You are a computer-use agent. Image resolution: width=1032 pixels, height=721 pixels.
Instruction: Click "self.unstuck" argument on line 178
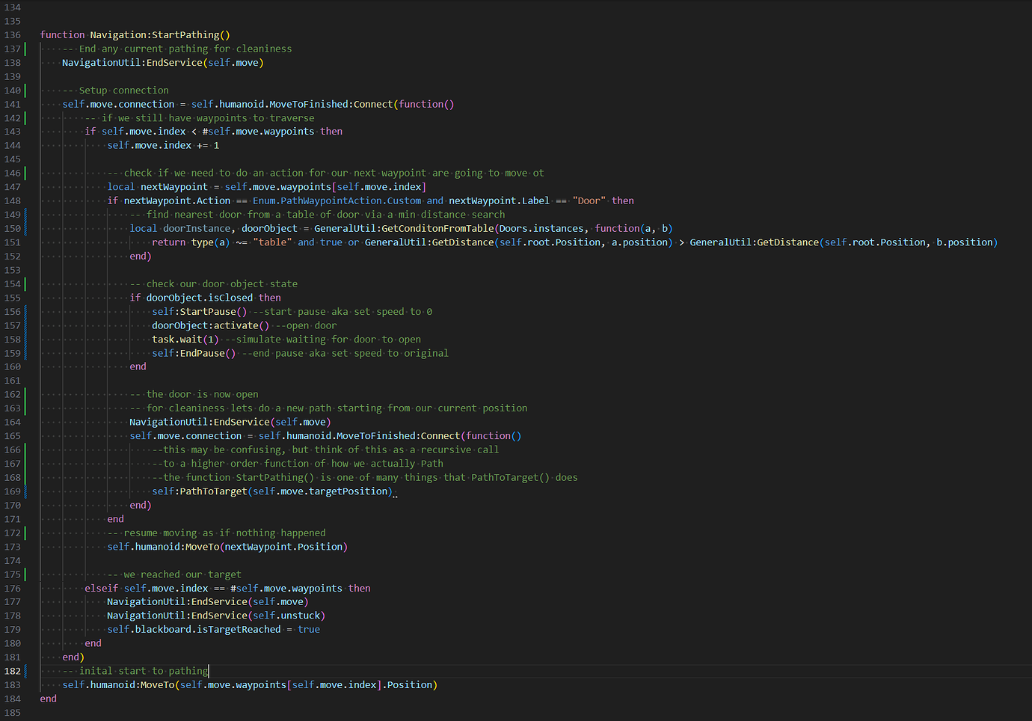point(286,616)
